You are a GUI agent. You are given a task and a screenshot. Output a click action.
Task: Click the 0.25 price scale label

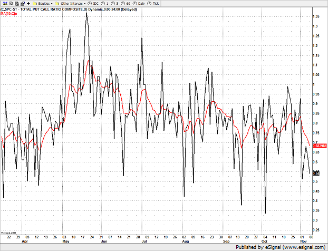click(316, 230)
